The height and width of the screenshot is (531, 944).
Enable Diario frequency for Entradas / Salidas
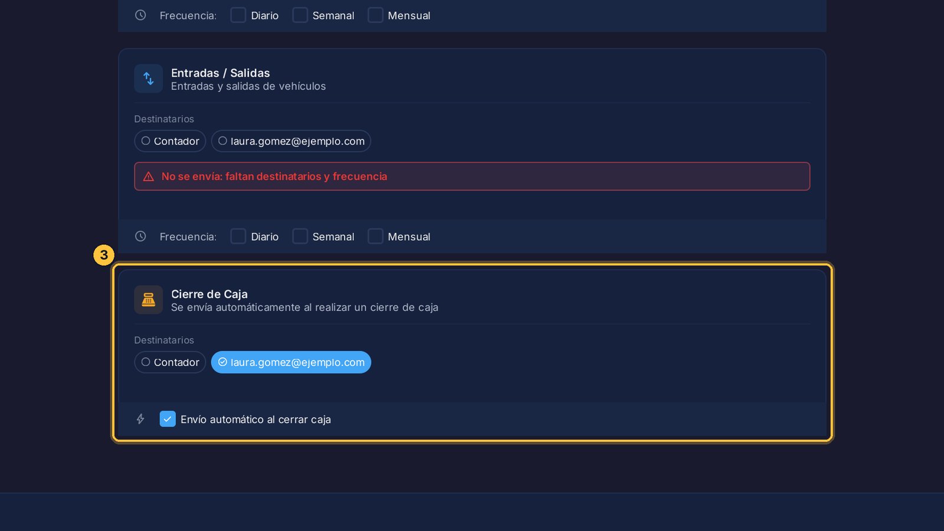[x=238, y=237]
